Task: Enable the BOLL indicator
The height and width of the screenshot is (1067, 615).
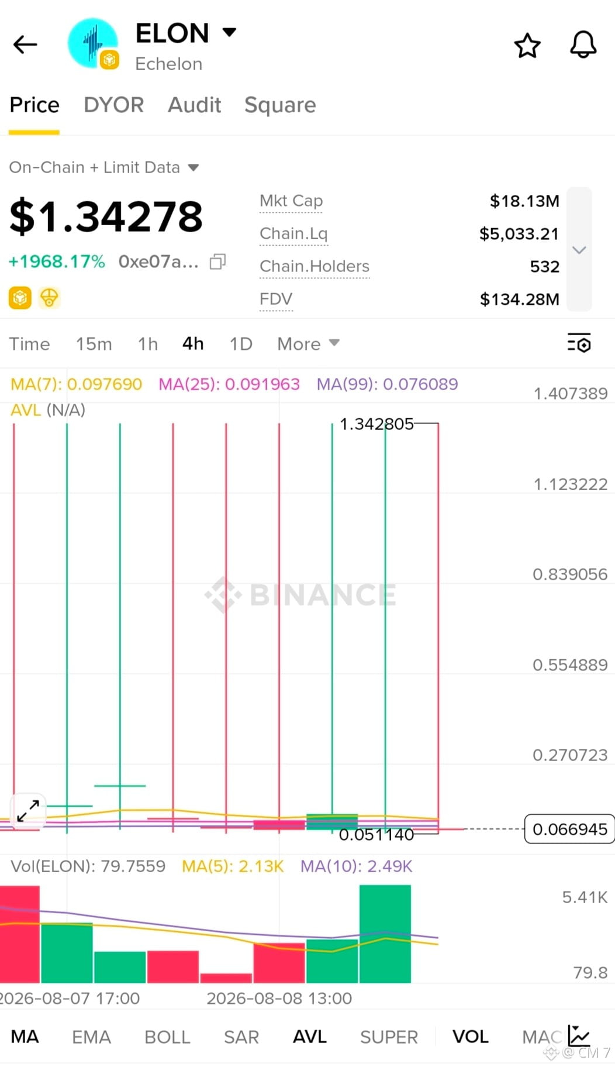Action: click(167, 1037)
